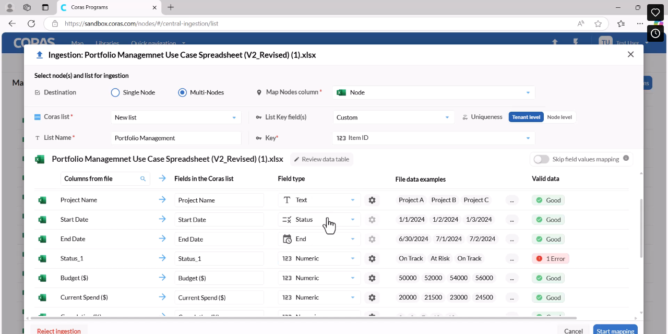The width and height of the screenshot is (668, 334).
Task: Click Reject ingestion link
Action: click(x=59, y=331)
